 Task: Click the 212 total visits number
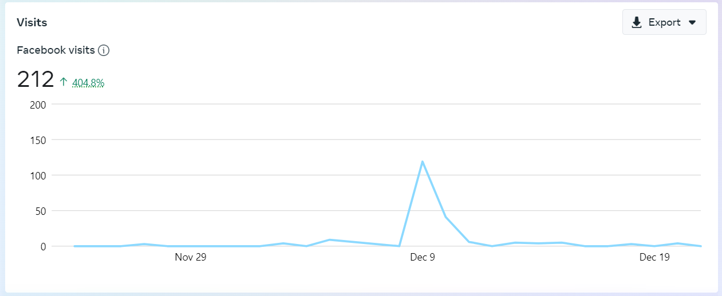[35, 79]
